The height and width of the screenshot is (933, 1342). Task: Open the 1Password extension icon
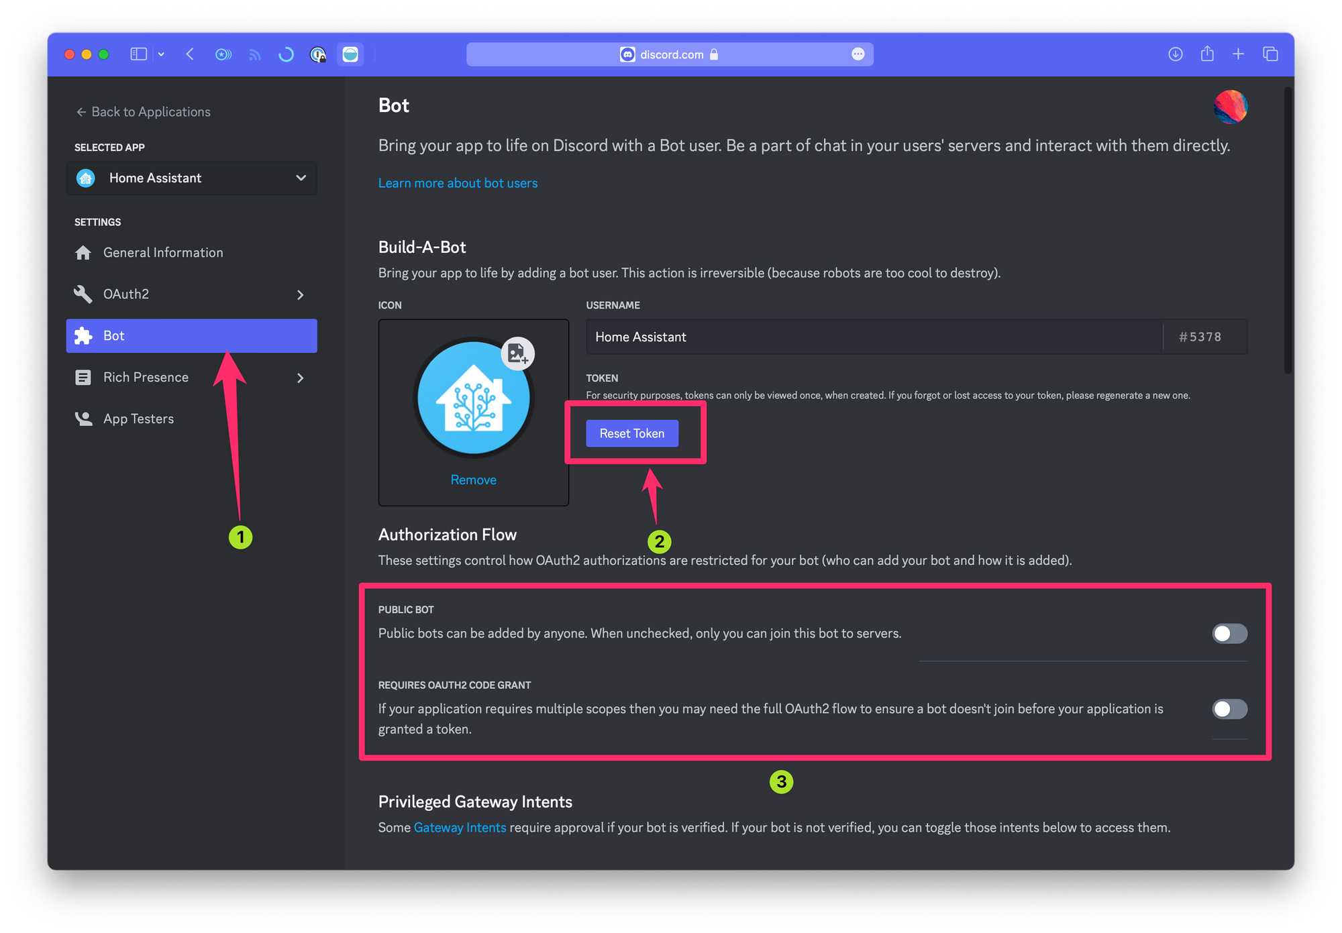(x=318, y=54)
